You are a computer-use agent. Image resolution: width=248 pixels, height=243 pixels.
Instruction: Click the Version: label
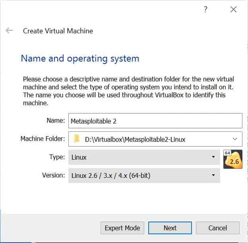pyautogui.click(x=54, y=175)
